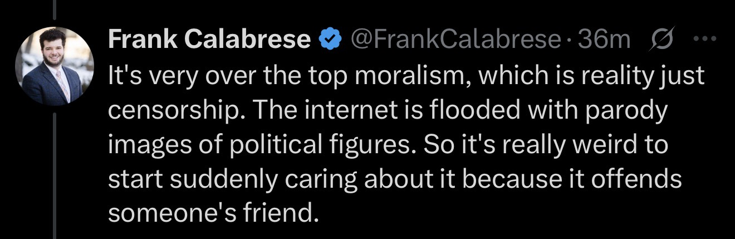Open the @FrankCalabrese handle link
Screen dimensions: 735x239
pyautogui.click(x=454, y=39)
